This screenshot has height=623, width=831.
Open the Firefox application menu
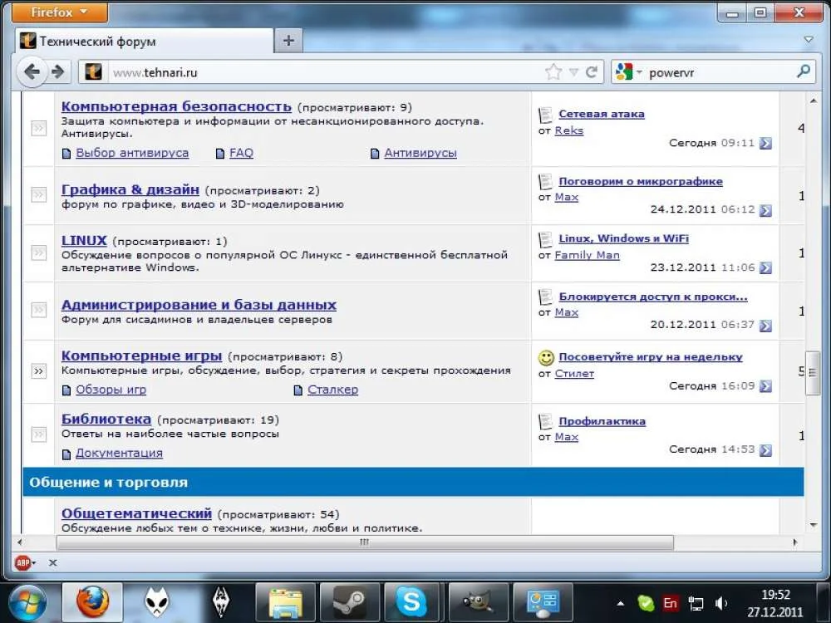(61, 12)
